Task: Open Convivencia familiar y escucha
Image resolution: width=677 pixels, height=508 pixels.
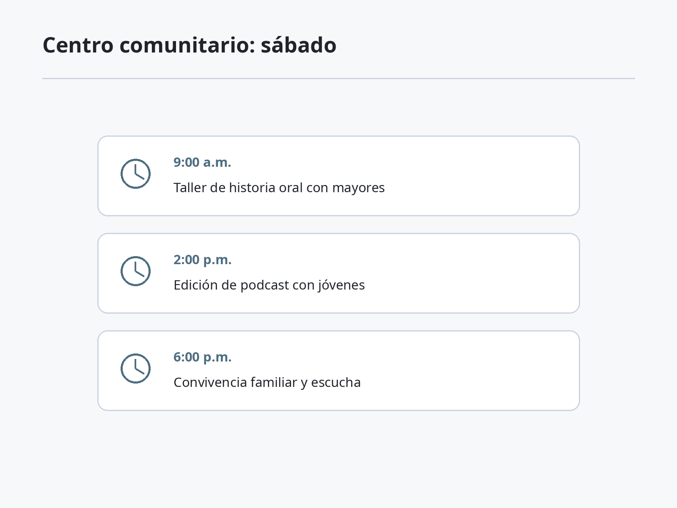Action: [x=267, y=382]
